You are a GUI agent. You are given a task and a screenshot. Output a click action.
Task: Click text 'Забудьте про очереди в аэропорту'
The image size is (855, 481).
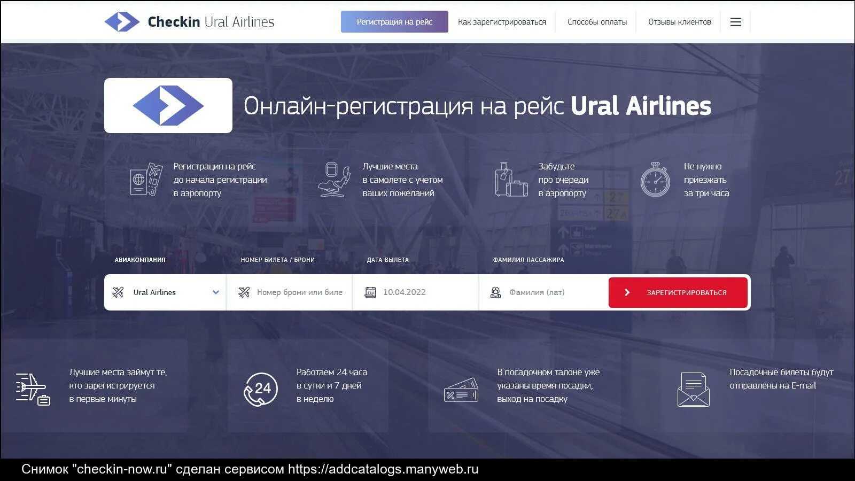[563, 180]
